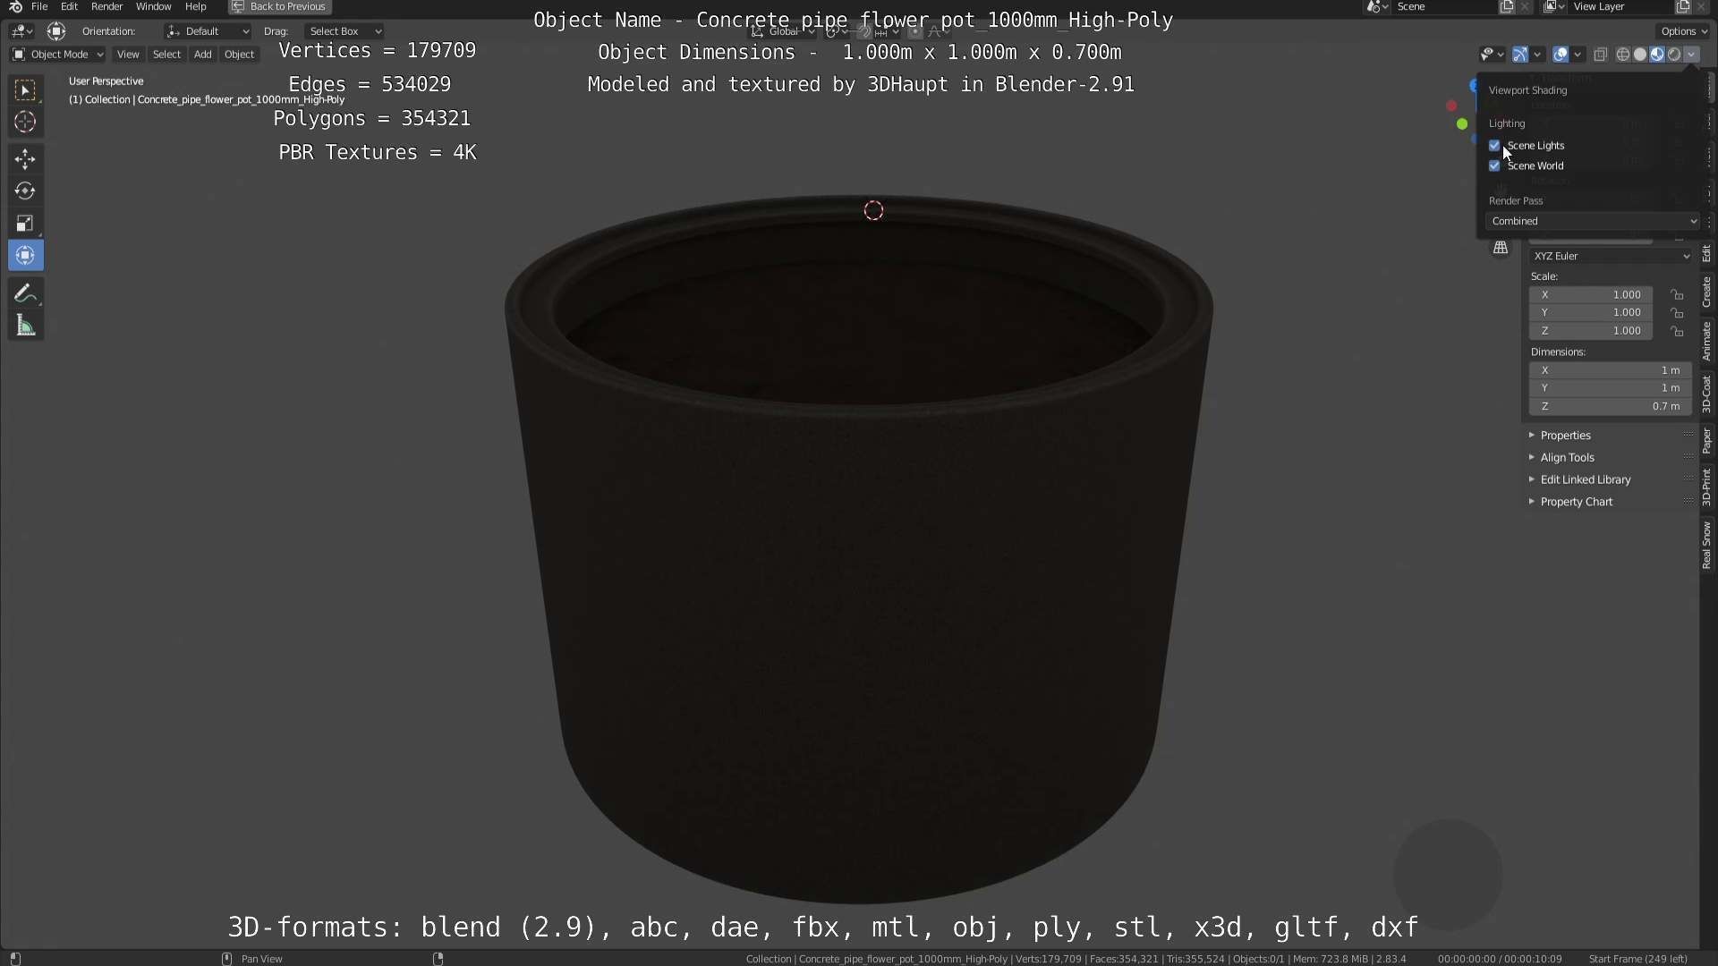Create a new scene with the copy icon

point(1507,7)
